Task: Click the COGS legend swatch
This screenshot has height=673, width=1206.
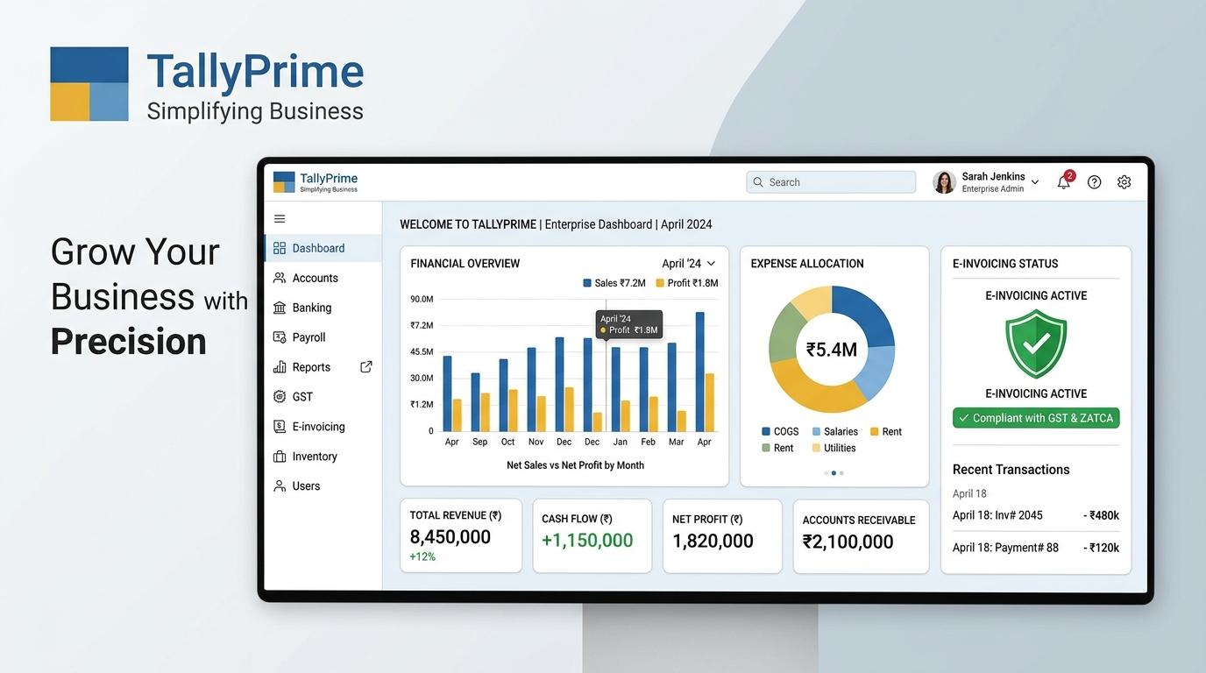Action: click(x=766, y=431)
